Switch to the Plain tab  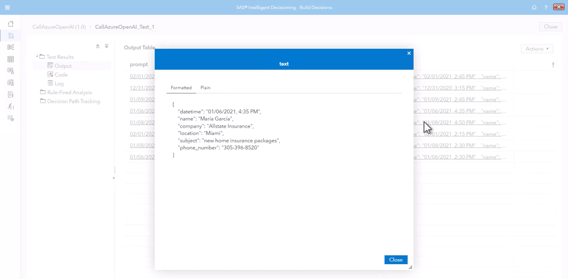pyautogui.click(x=205, y=88)
